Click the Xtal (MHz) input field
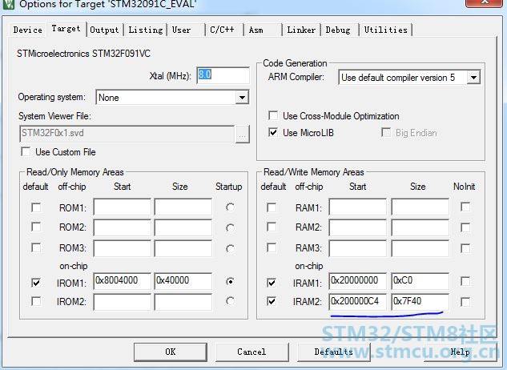Viewport: 507px width, 370px height. click(x=223, y=75)
